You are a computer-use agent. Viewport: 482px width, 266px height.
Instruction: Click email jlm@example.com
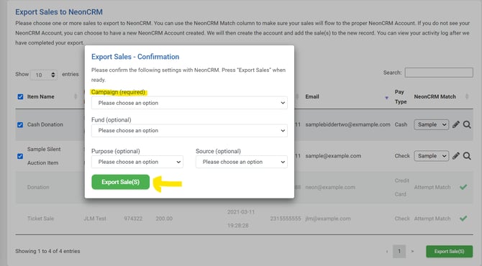[x=327, y=219]
